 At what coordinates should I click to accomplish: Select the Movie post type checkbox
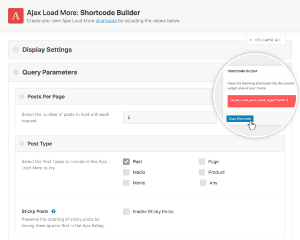126,183
